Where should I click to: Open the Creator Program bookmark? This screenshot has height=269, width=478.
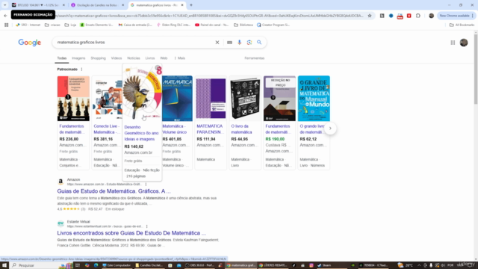(x=273, y=25)
